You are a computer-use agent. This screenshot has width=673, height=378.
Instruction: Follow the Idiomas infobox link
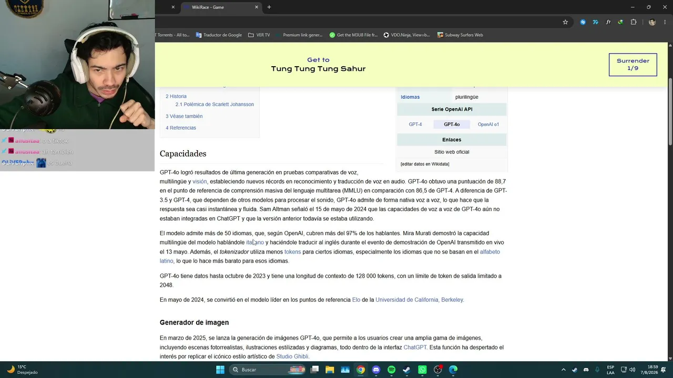tap(410, 97)
